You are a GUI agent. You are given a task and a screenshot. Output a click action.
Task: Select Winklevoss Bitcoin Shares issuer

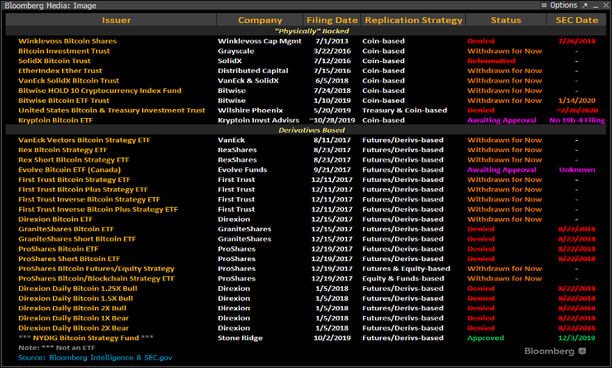coord(67,41)
